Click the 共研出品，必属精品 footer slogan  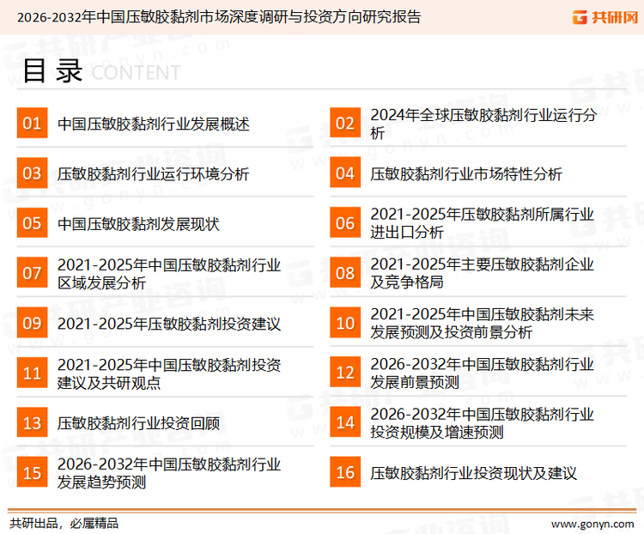click(x=64, y=524)
